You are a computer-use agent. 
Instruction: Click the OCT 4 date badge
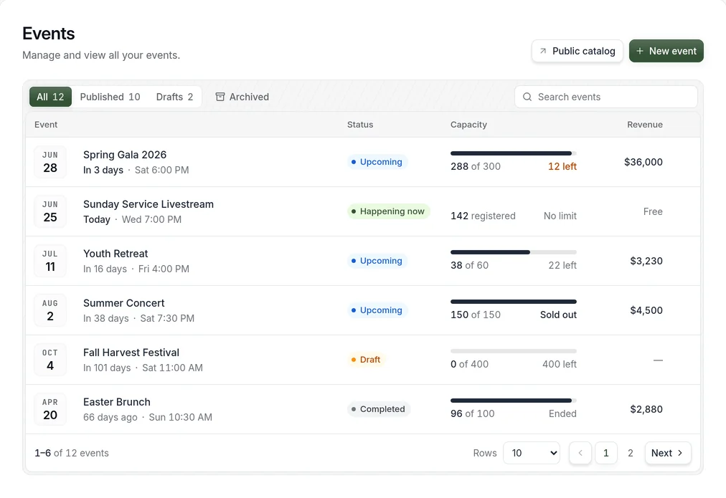click(x=50, y=360)
